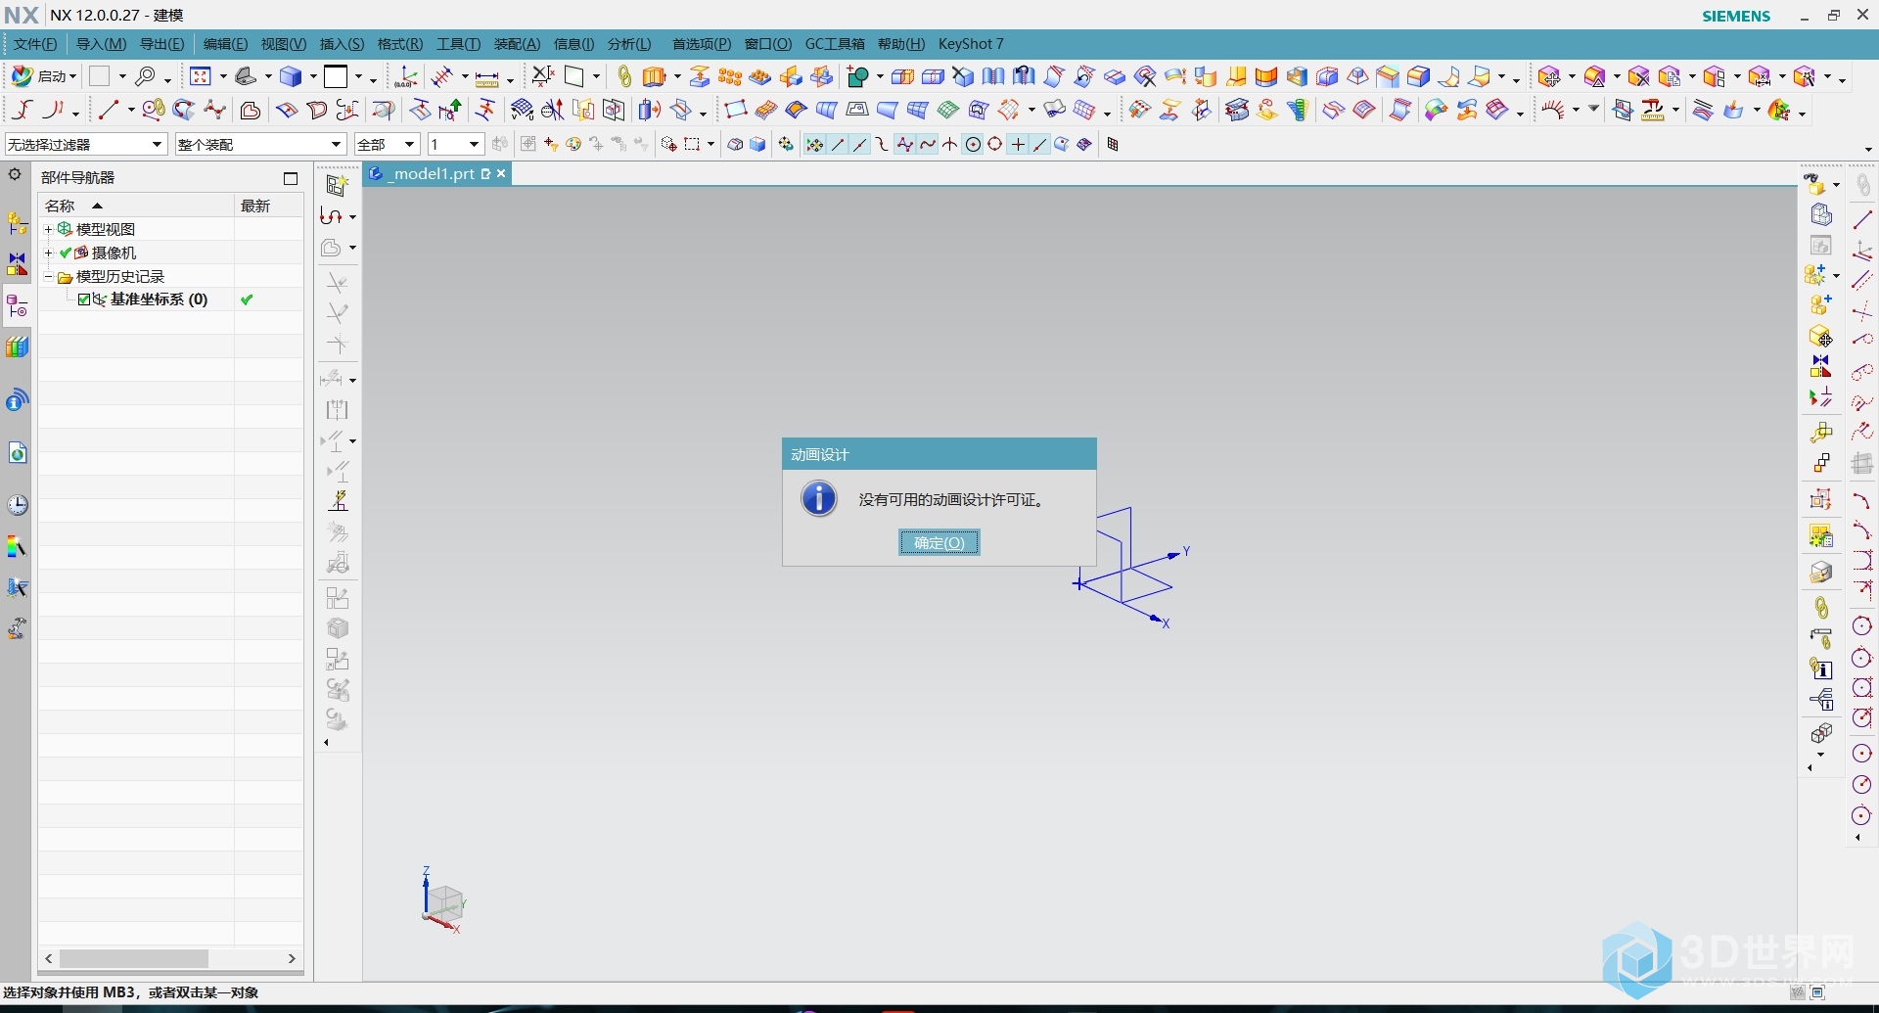
Task: Click the Sketch icon in vertical toolbar
Action: [x=336, y=185]
